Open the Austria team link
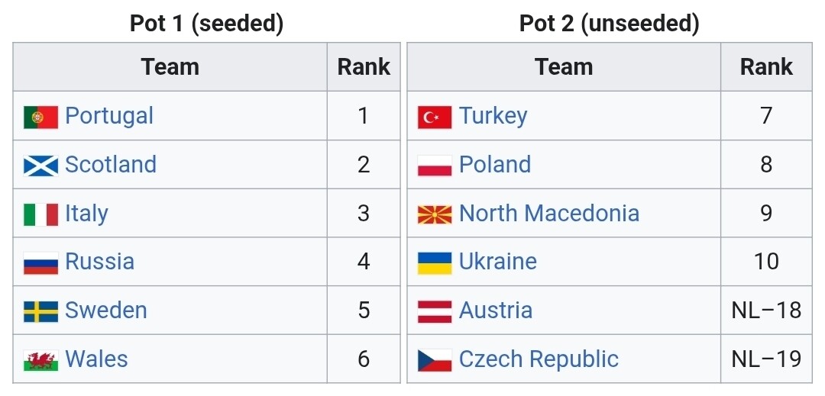The image size is (825, 396). [x=496, y=311]
